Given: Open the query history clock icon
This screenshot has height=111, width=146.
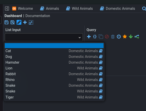Looking at the screenshot, I should (119, 37).
